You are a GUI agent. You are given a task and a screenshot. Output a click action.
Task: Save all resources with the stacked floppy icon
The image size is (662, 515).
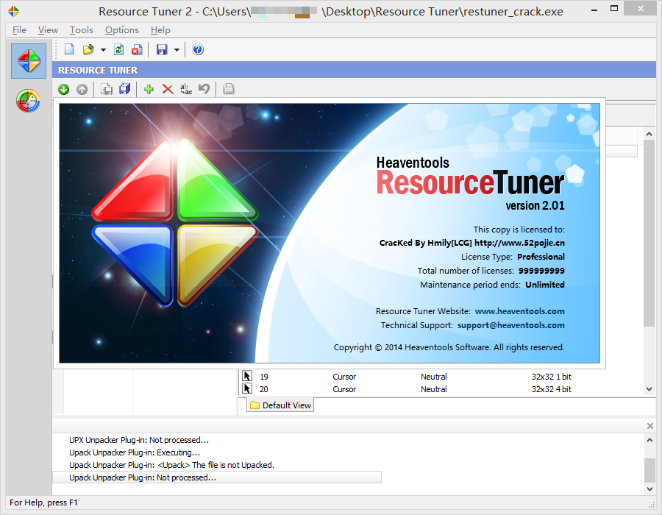pyautogui.click(x=124, y=89)
